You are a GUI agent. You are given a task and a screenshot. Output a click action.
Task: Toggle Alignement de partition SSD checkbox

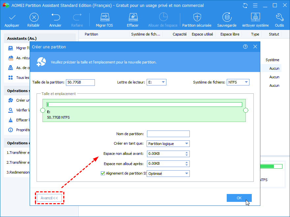102,173
